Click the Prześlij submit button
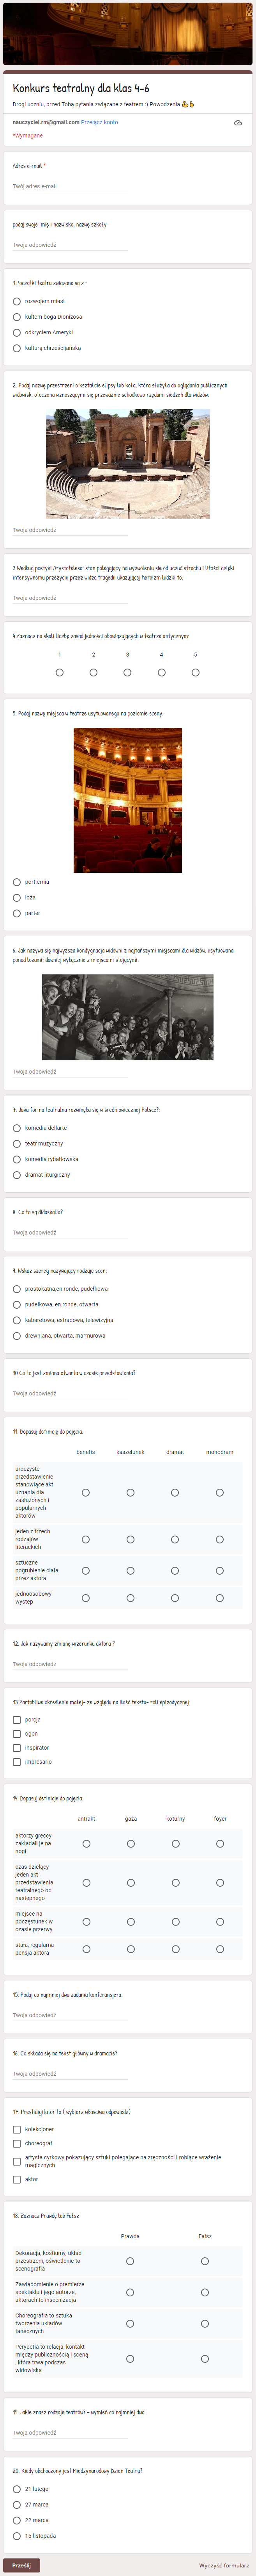 click(x=21, y=2565)
